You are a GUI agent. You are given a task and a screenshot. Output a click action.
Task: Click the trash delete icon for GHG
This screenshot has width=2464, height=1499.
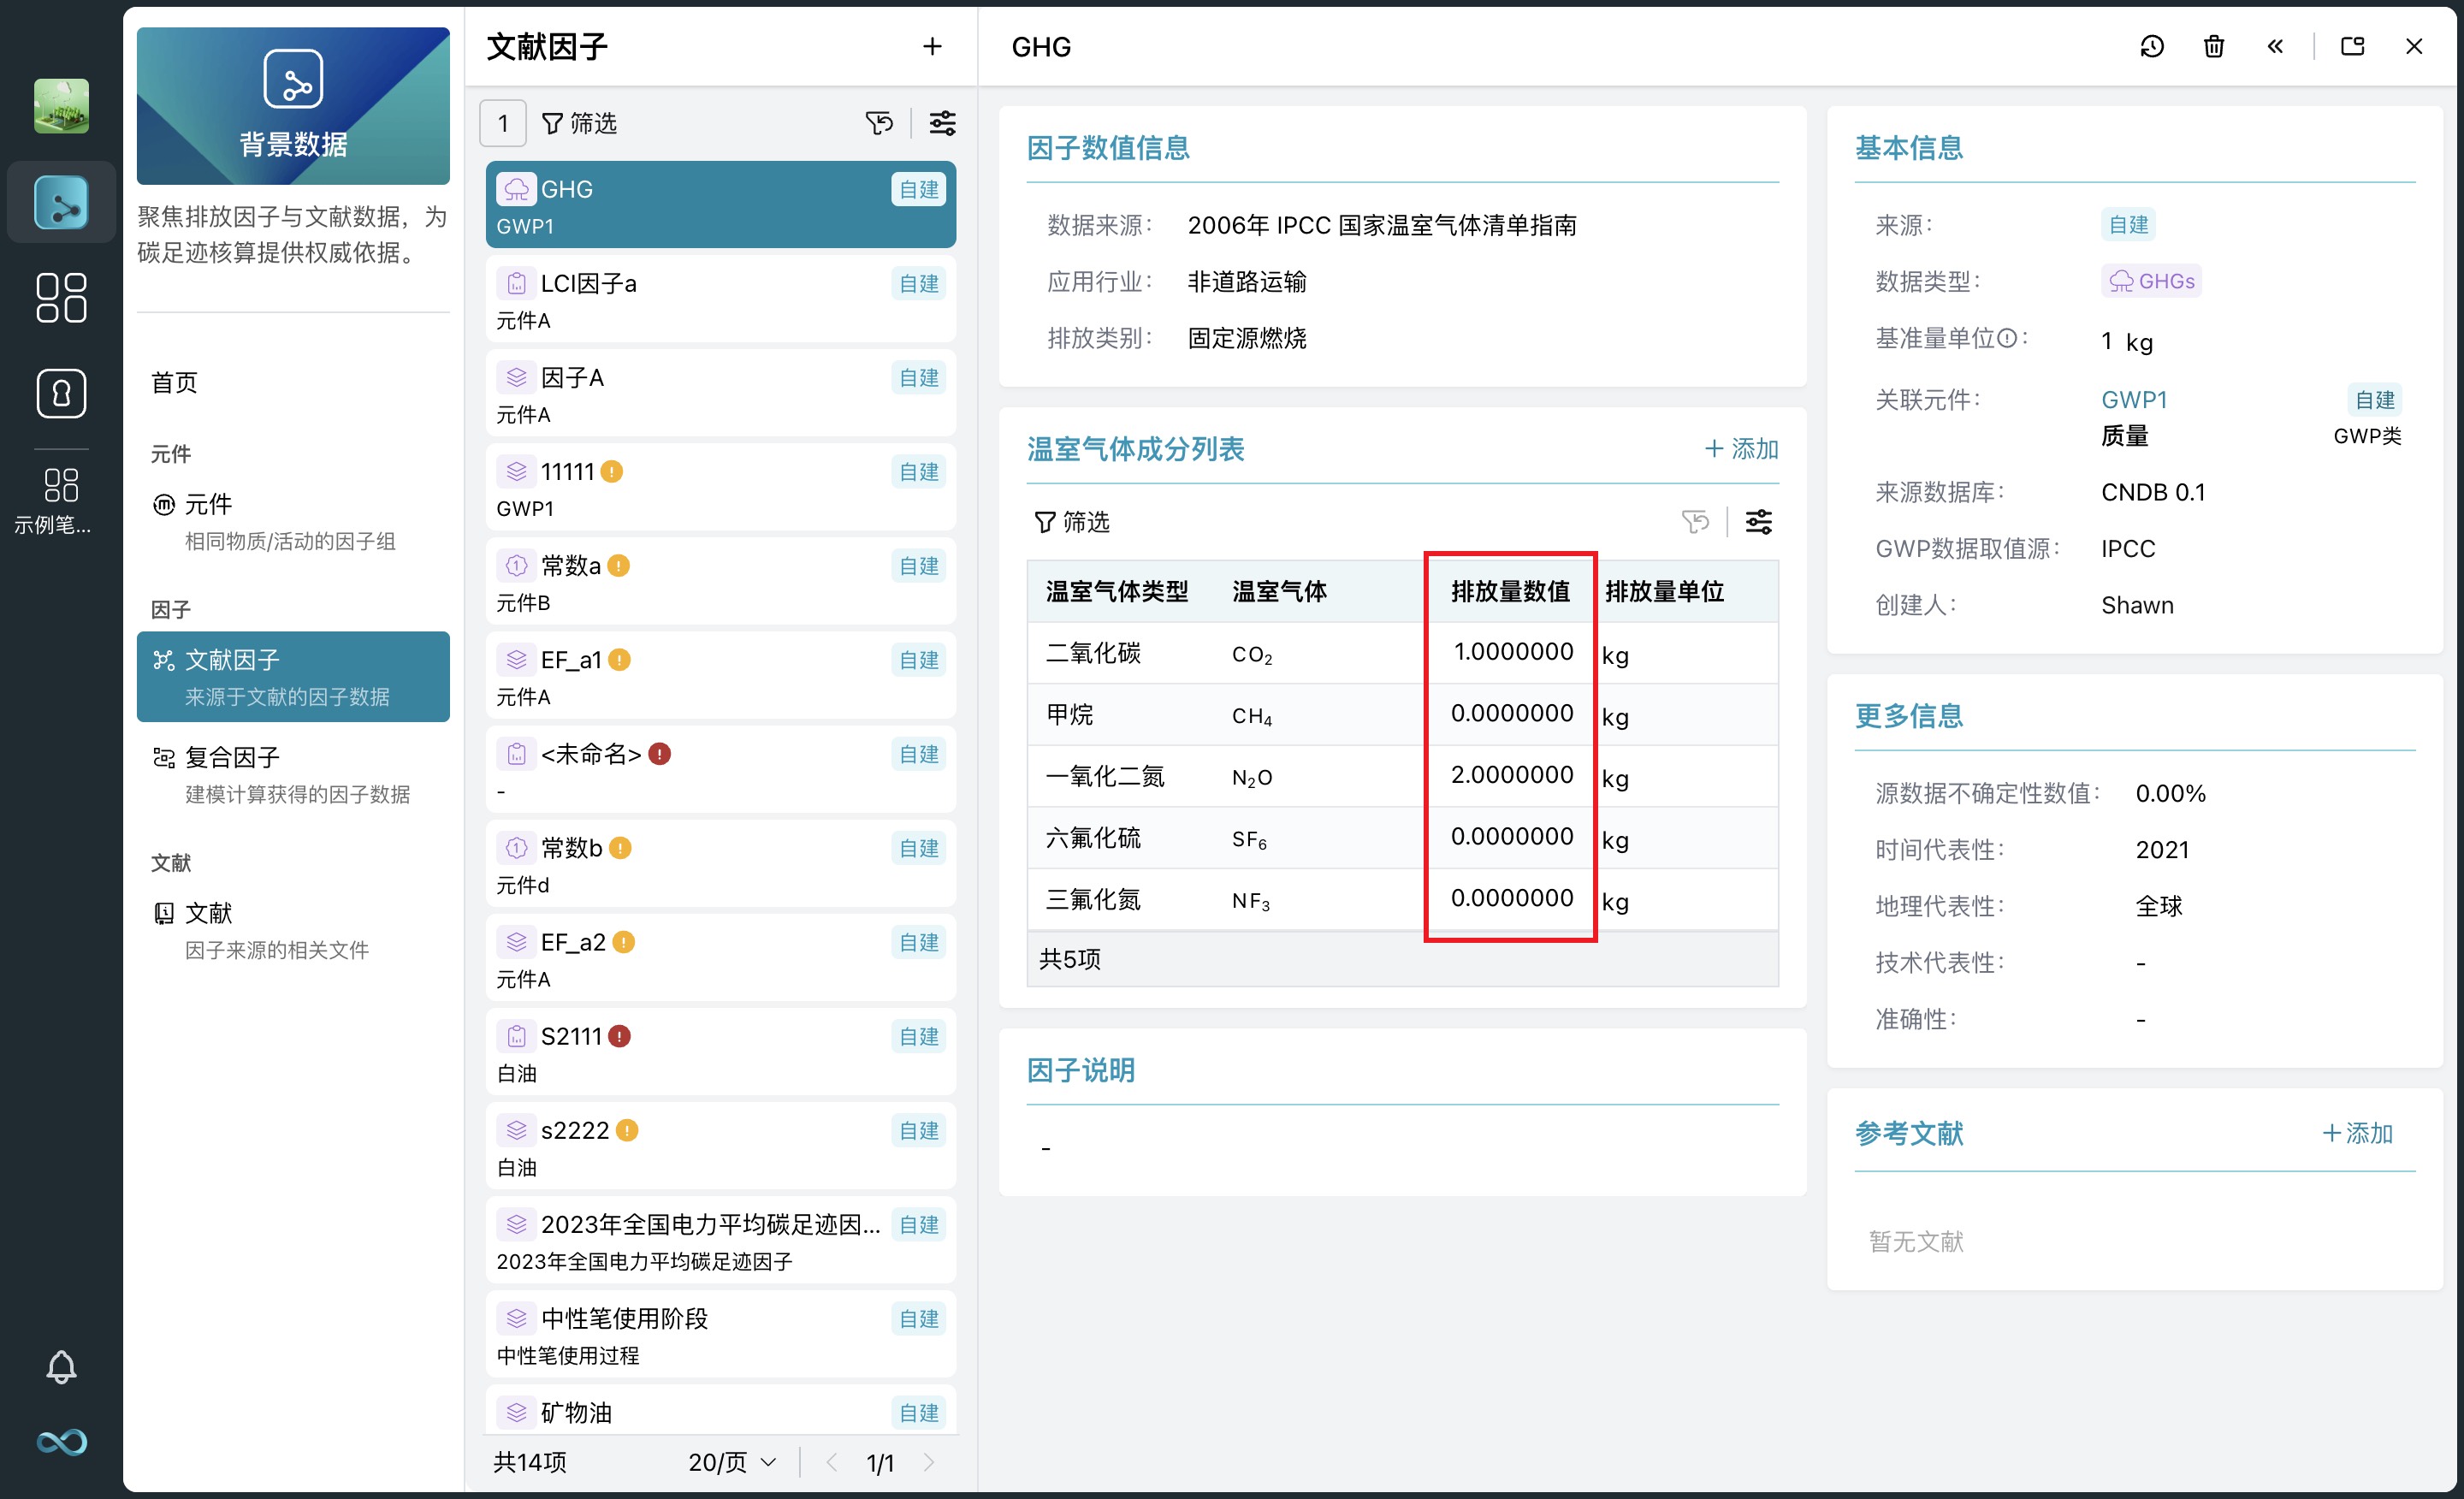(x=2213, y=46)
